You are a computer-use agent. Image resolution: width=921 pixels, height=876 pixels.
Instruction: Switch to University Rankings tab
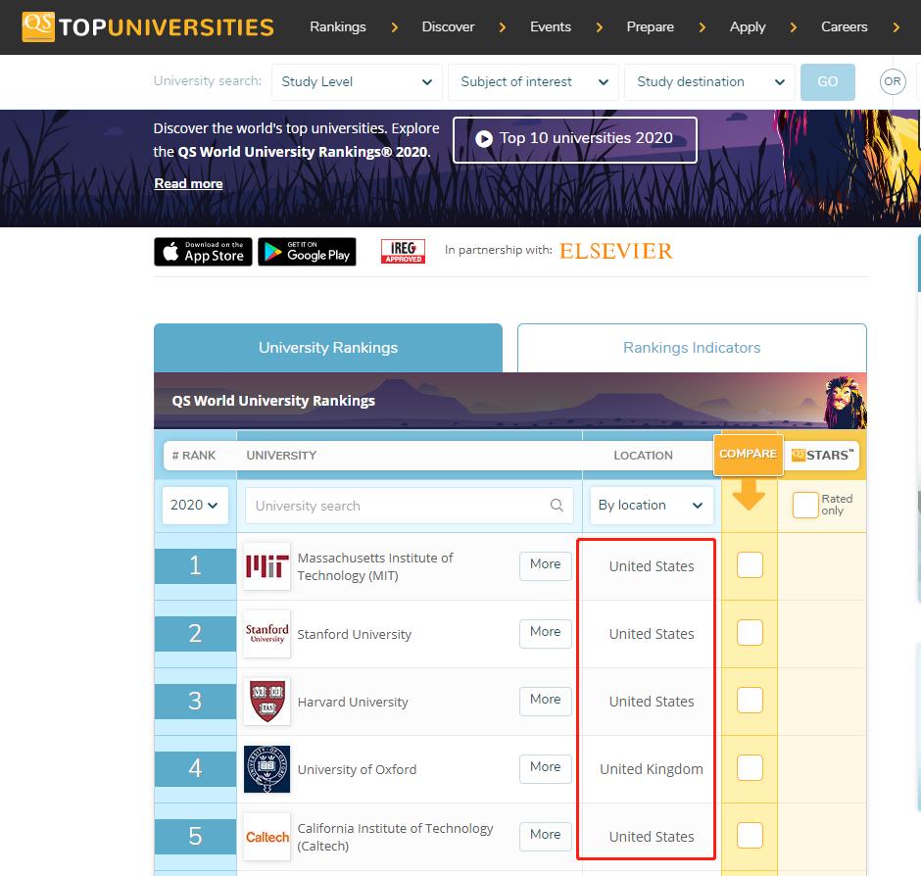pyautogui.click(x=328, y=348)
